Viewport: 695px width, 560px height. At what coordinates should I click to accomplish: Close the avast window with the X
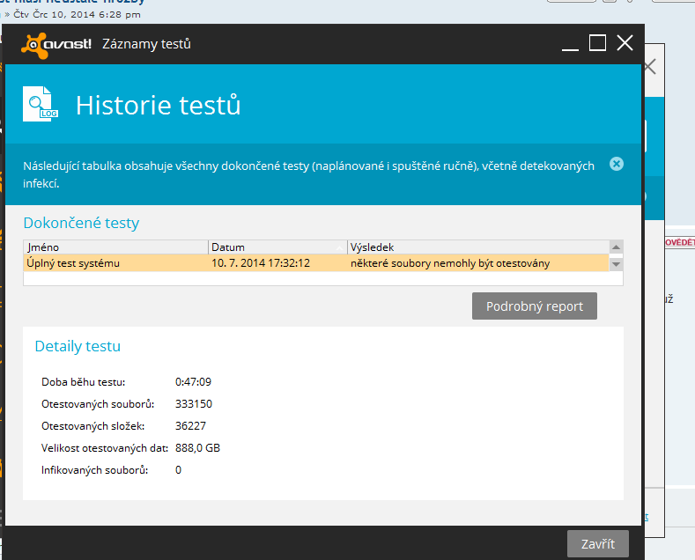point(625,43)
